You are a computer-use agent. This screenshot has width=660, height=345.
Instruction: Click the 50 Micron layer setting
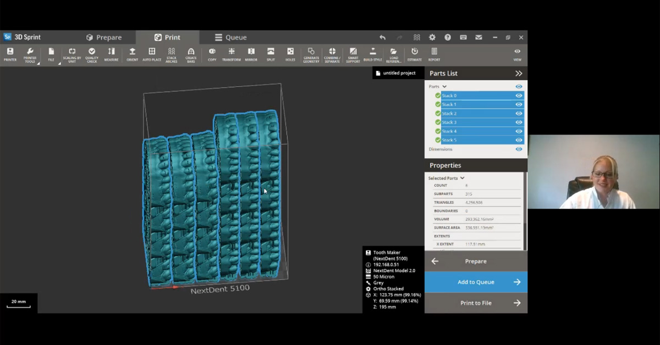point(384,276)
